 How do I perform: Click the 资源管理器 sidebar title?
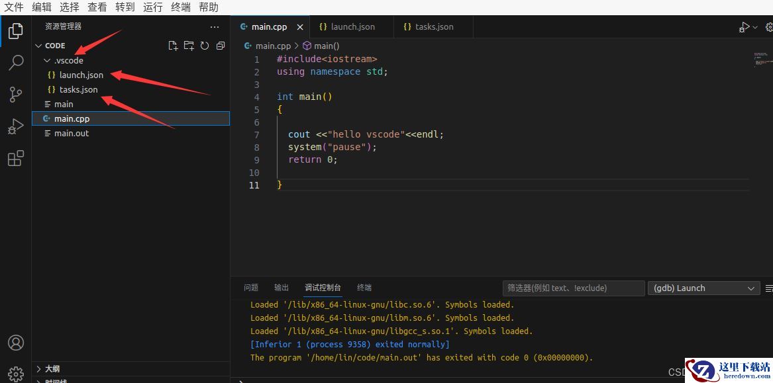[63, 26]
